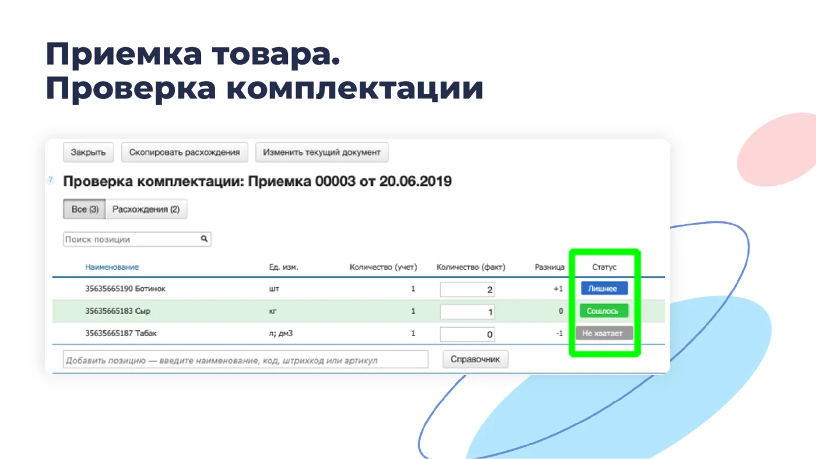Screen dimensions: 816x459
Task: Click the Закрыть button
Action: [88, 153]
